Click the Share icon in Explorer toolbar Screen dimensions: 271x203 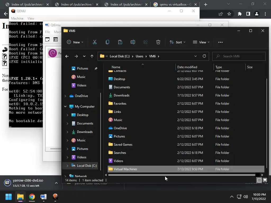146,42
